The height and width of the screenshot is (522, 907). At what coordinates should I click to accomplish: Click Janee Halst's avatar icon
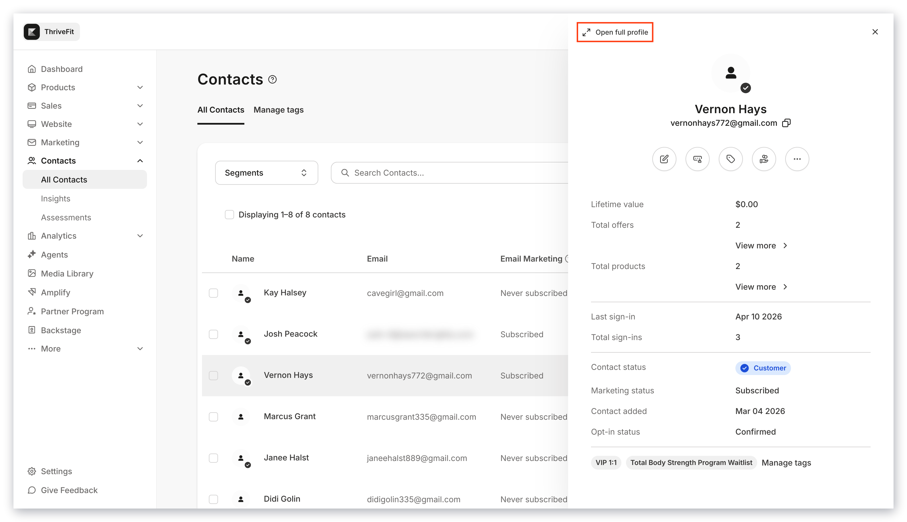[241, 458]
